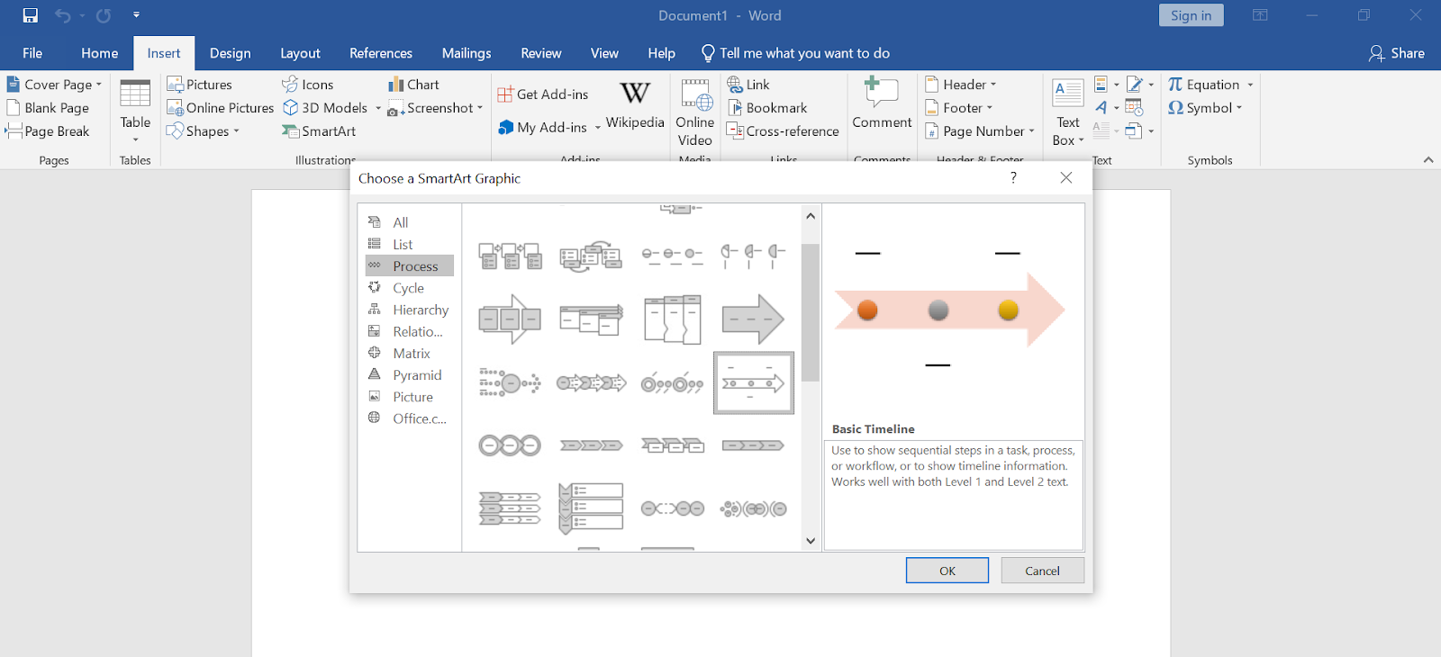Select the Matrix category
1441x657 pixels.
410,354
